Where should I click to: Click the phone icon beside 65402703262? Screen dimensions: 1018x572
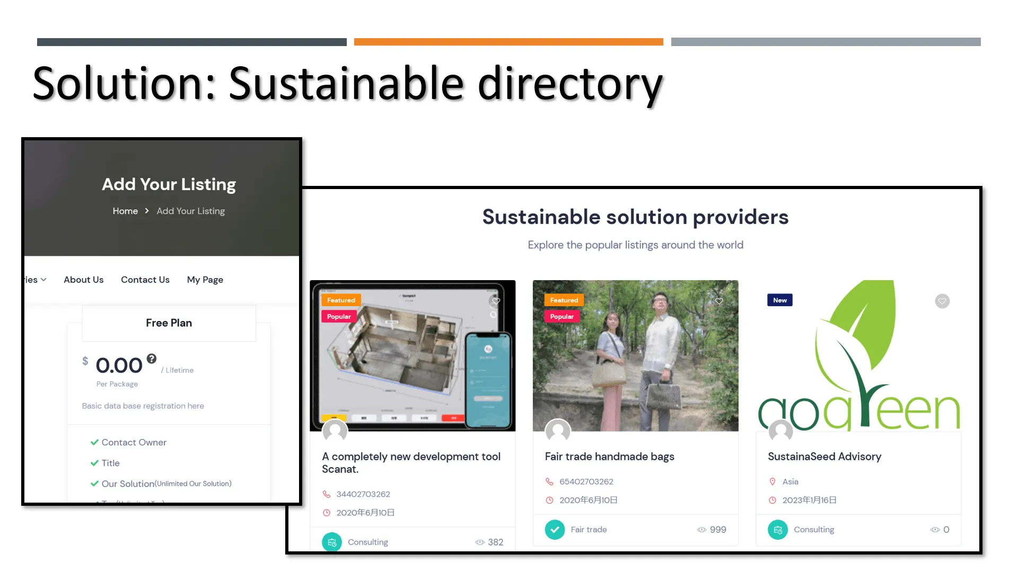click(x=549, y=481)
